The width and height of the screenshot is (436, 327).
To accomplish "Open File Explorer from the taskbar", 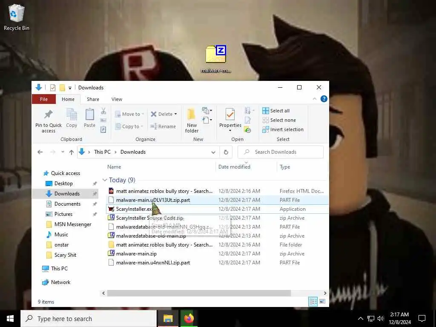I will coord(168,318).
